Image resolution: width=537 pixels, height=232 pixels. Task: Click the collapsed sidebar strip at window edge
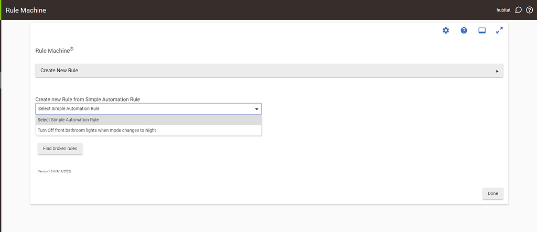(x=1, y=116)
